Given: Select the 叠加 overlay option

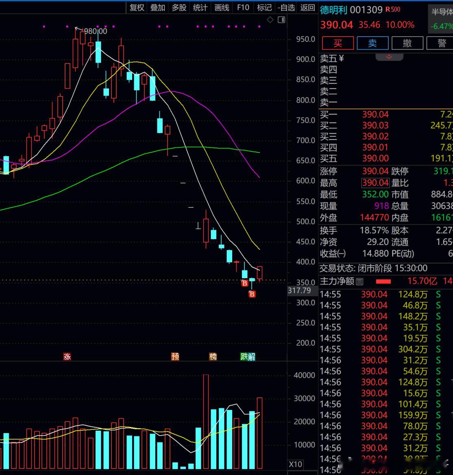Looking at the screenshot, I should coord(158,8).
